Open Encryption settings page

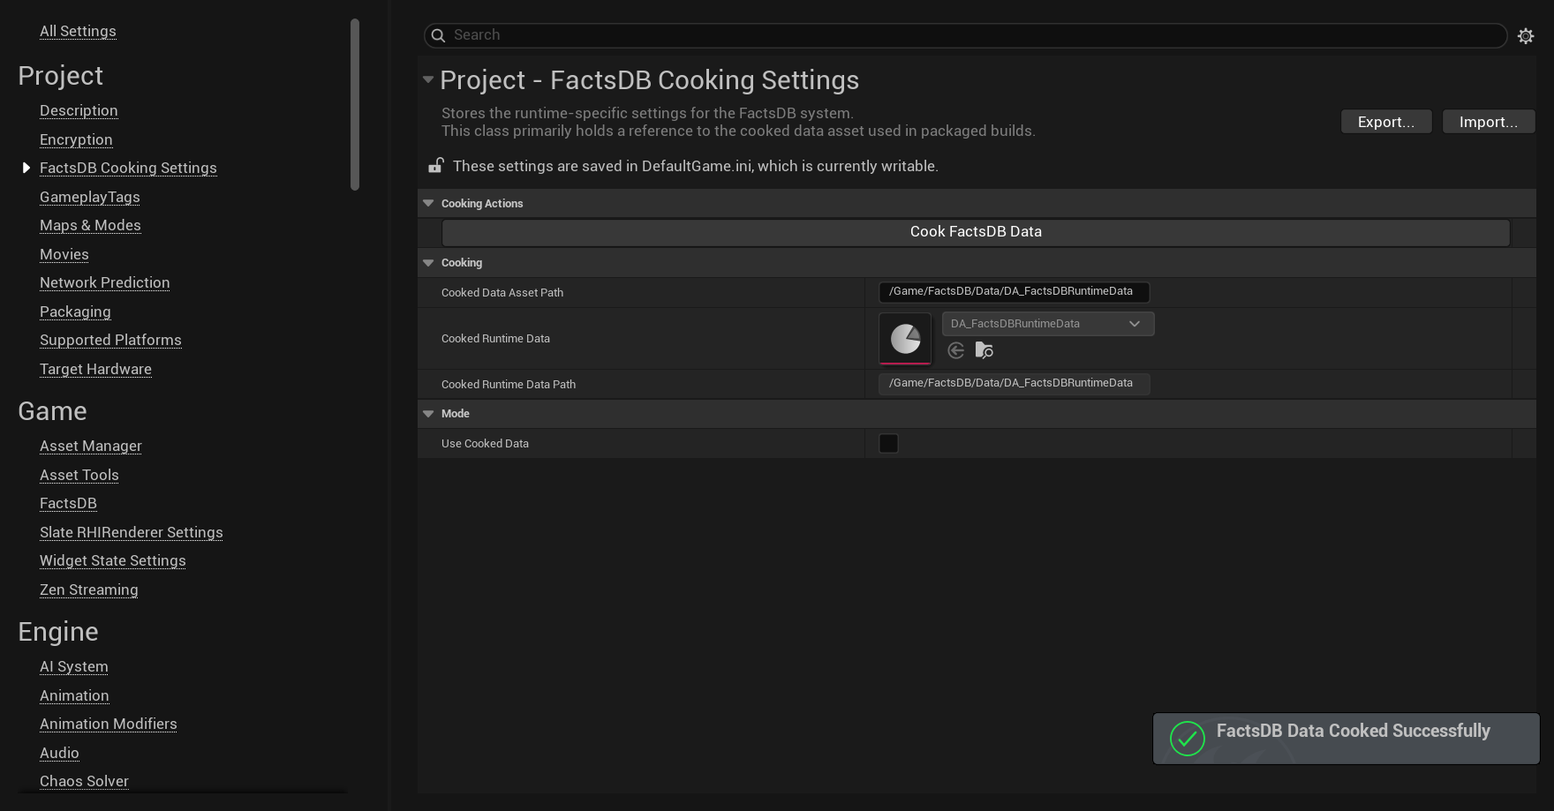point(76,139)
